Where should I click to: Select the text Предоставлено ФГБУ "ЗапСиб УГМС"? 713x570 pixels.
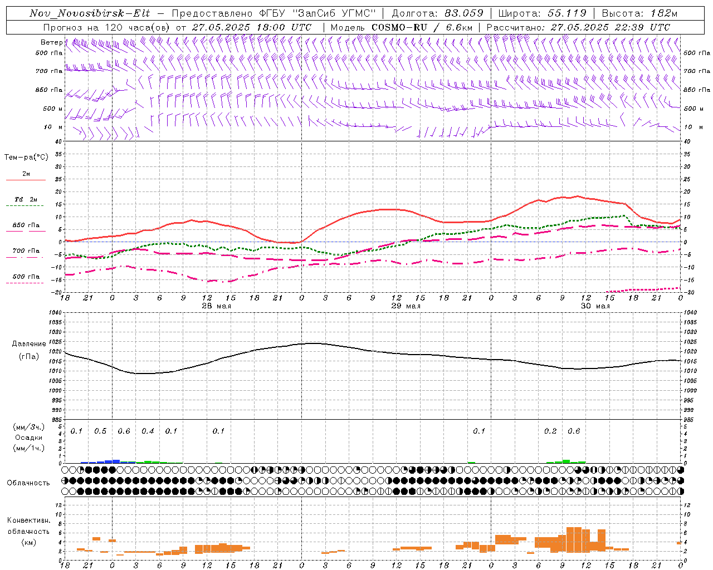tap(274, 13)
